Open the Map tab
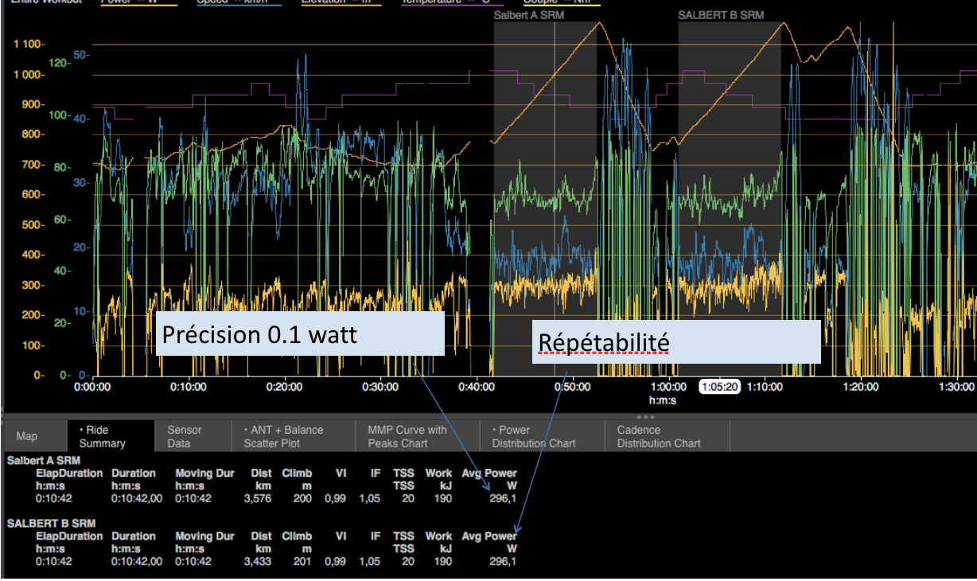This screenshot has width=977, height=581. point(27,436)
